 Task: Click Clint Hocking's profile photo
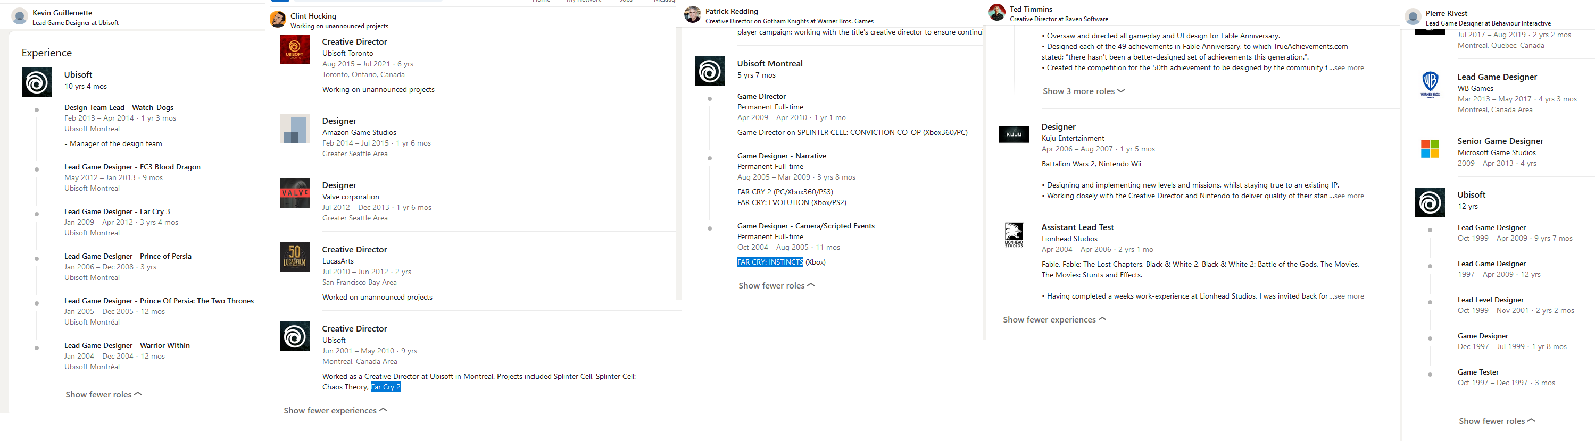click(278, 20)
